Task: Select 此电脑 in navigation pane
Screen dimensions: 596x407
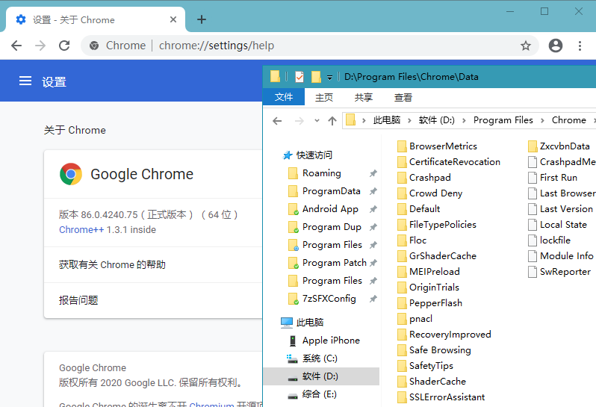Action: coord(309,323)
